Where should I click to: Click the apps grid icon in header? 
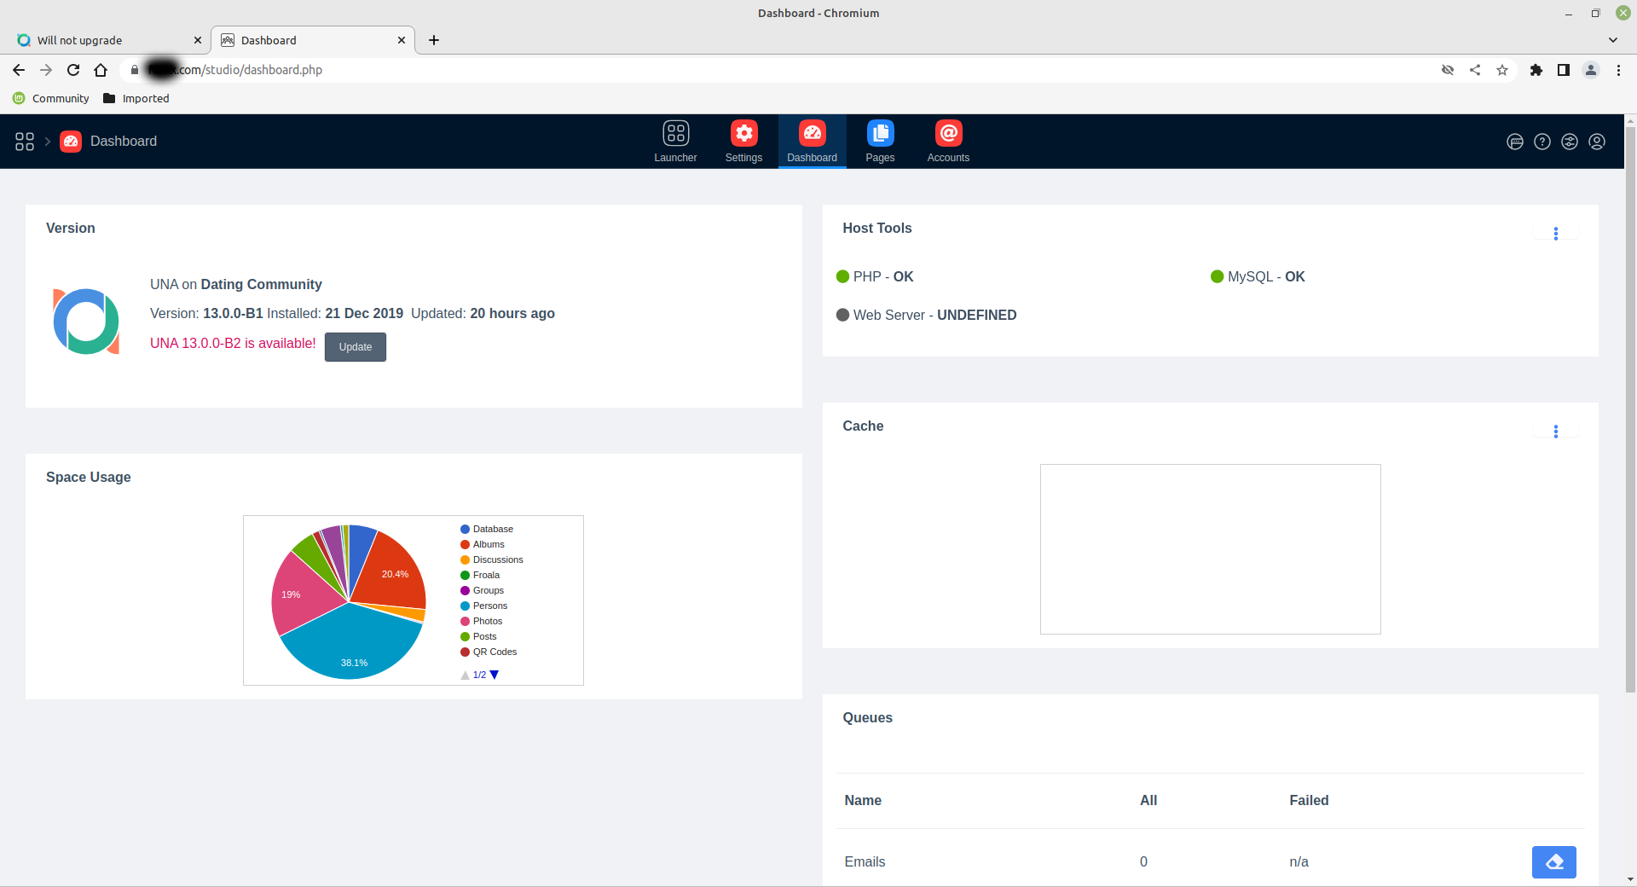tap(25, 142)
